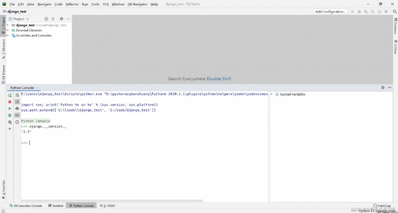Viewport: 398px width, 213px height.
Task: Open the Help menu
Action: point(154,4)
